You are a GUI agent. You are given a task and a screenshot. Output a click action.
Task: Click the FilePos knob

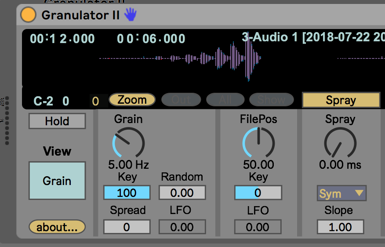(x=258, y=142)
